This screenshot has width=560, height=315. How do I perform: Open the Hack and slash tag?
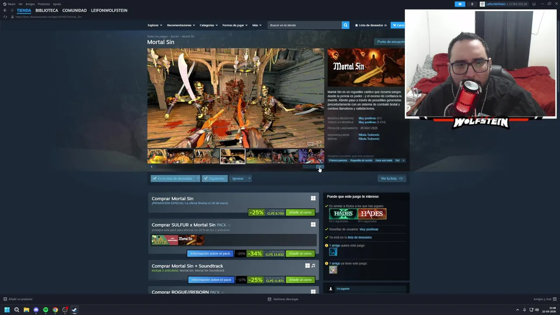[384, 161]
